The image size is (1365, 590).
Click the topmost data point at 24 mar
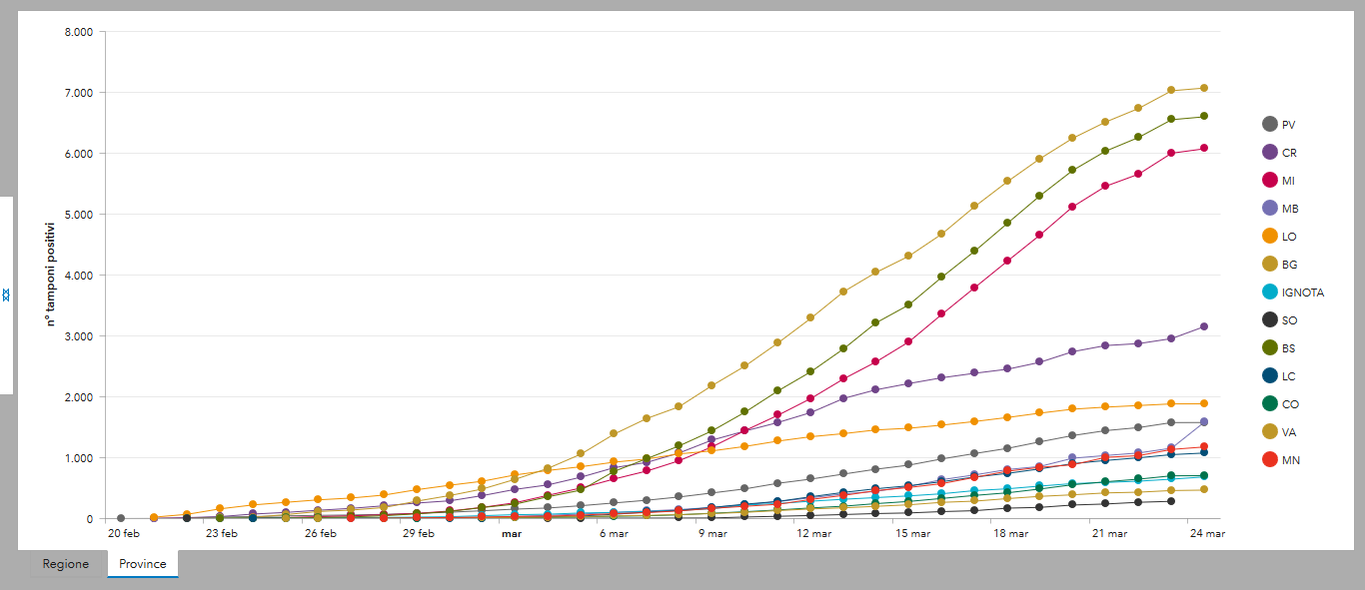[x=1204, y=88]
